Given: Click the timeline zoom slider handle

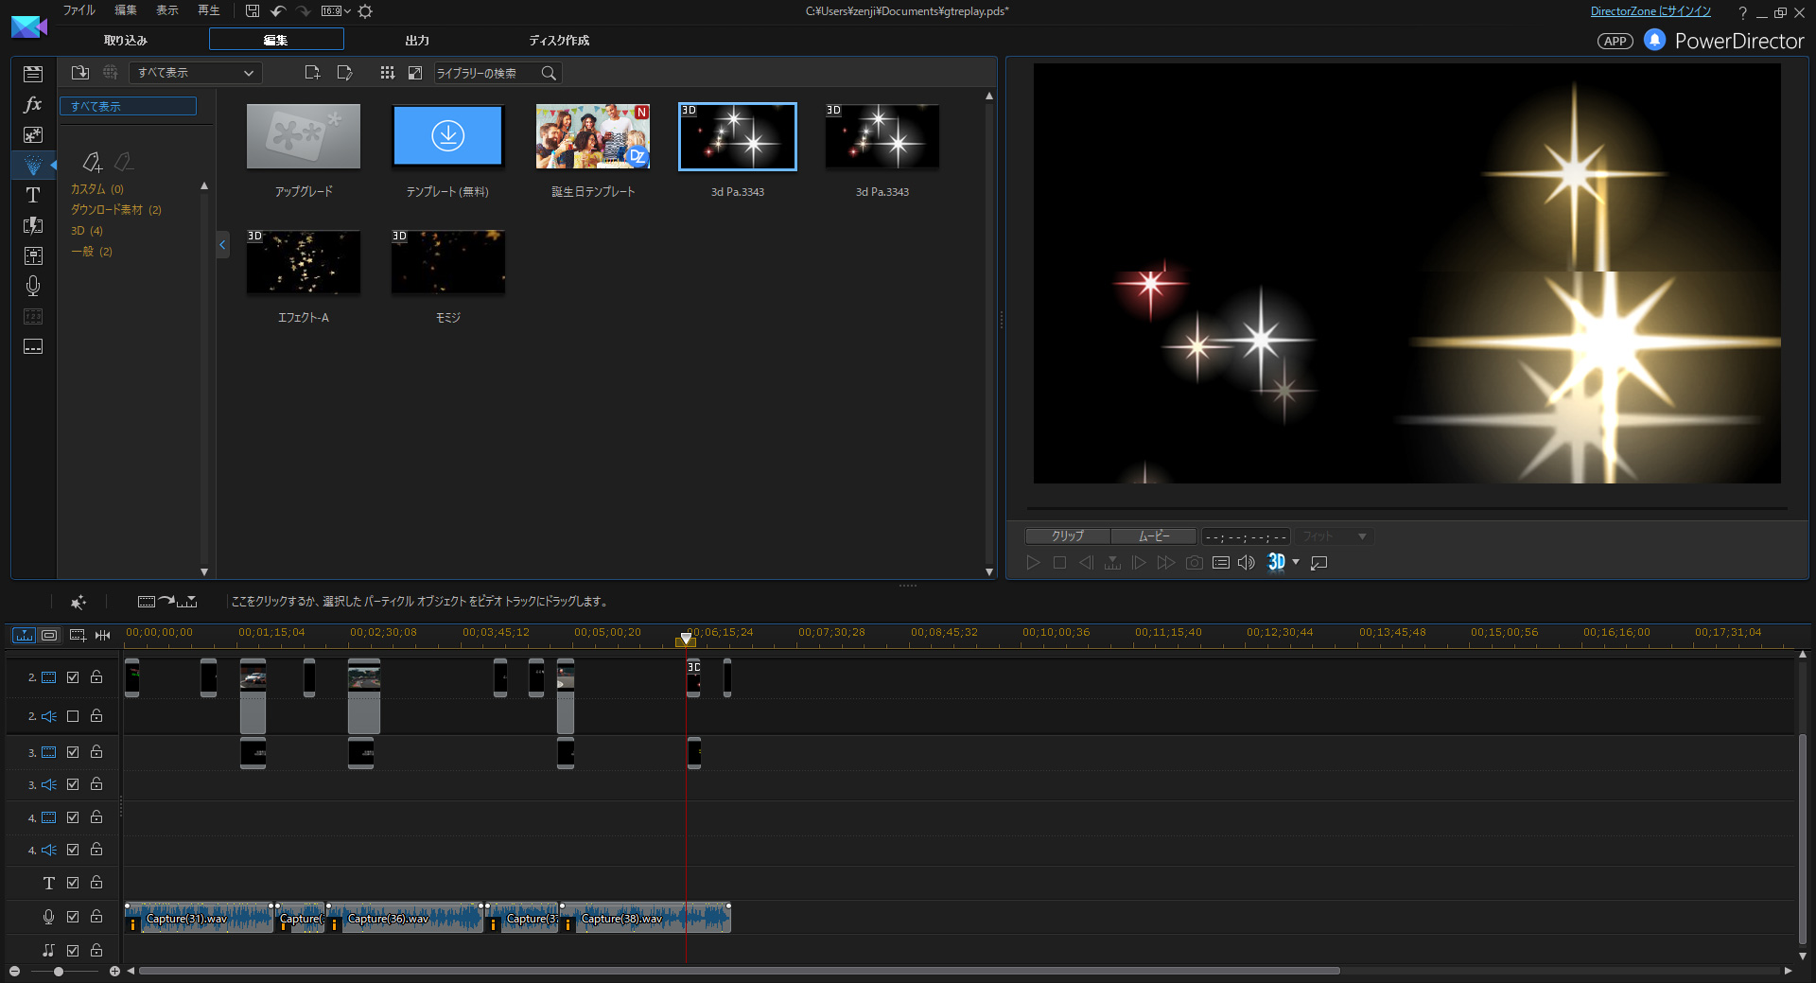Looking at the screenshot, I should tap(59, 972).
